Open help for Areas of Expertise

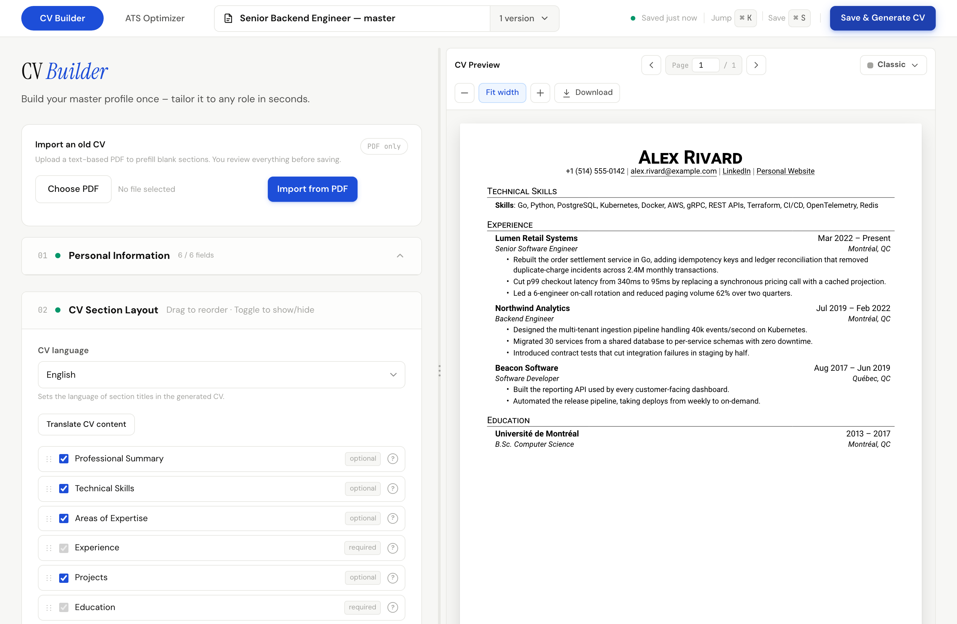pos(392,518)
